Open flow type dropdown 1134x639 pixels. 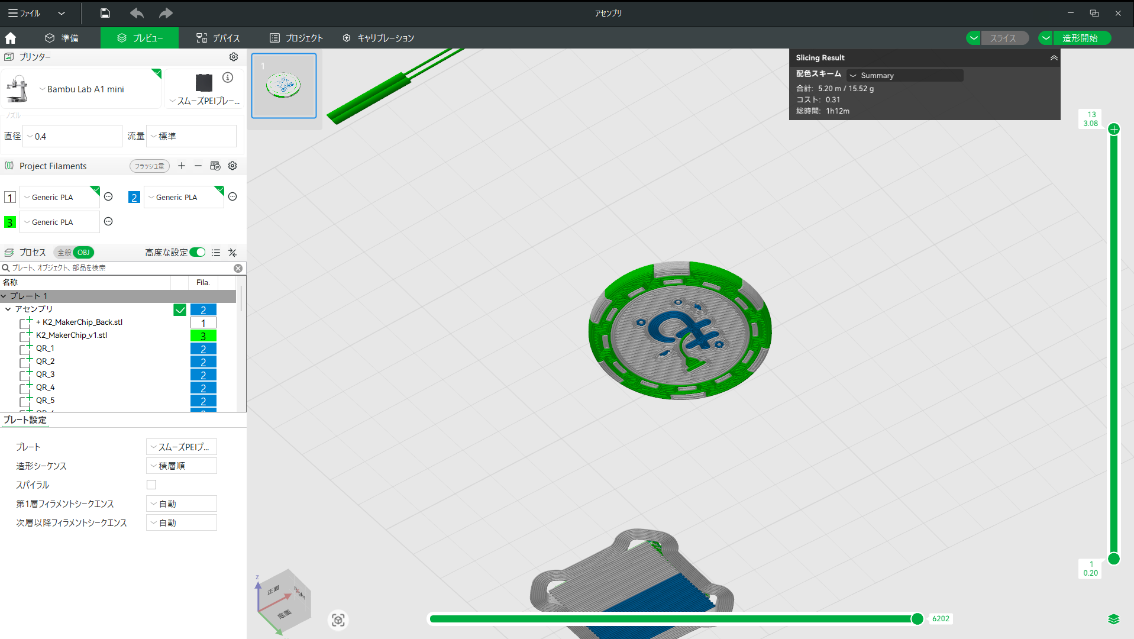[191, 136]
